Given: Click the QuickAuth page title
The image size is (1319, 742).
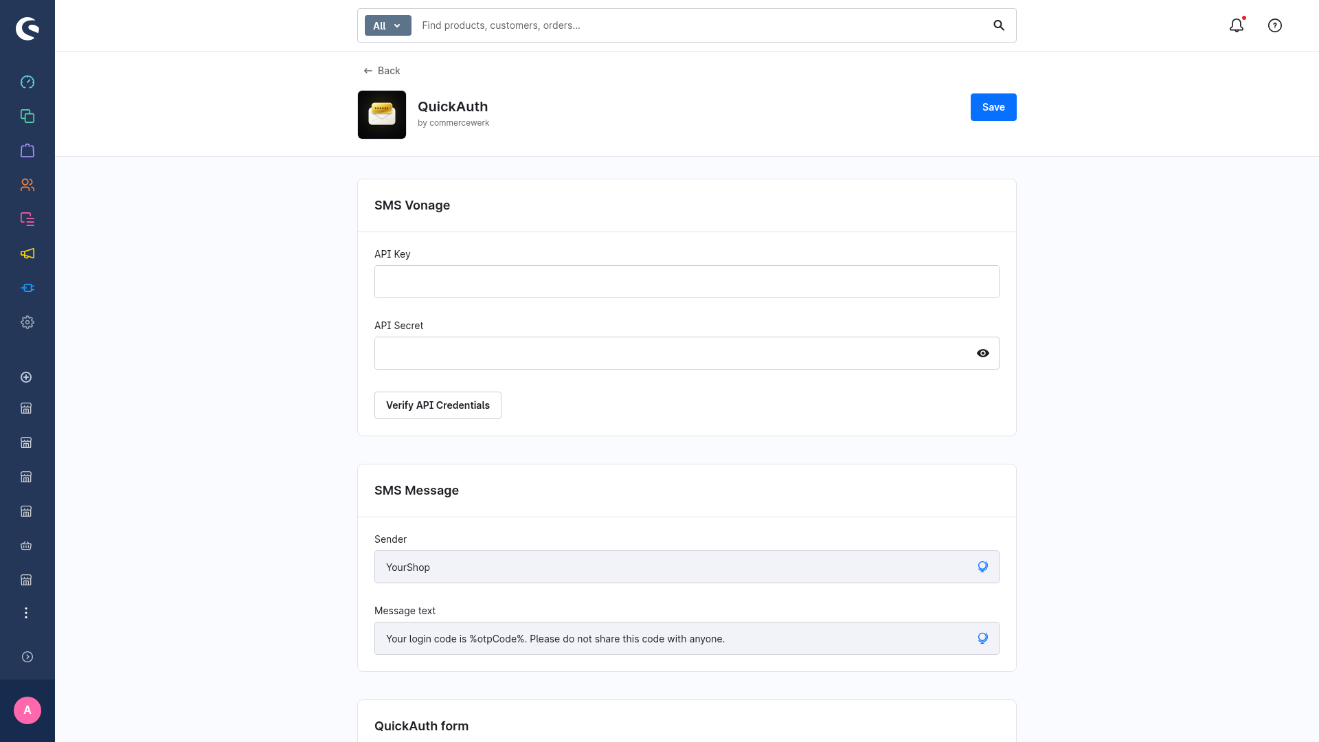Looking at the screenshot, I should 453,106.
